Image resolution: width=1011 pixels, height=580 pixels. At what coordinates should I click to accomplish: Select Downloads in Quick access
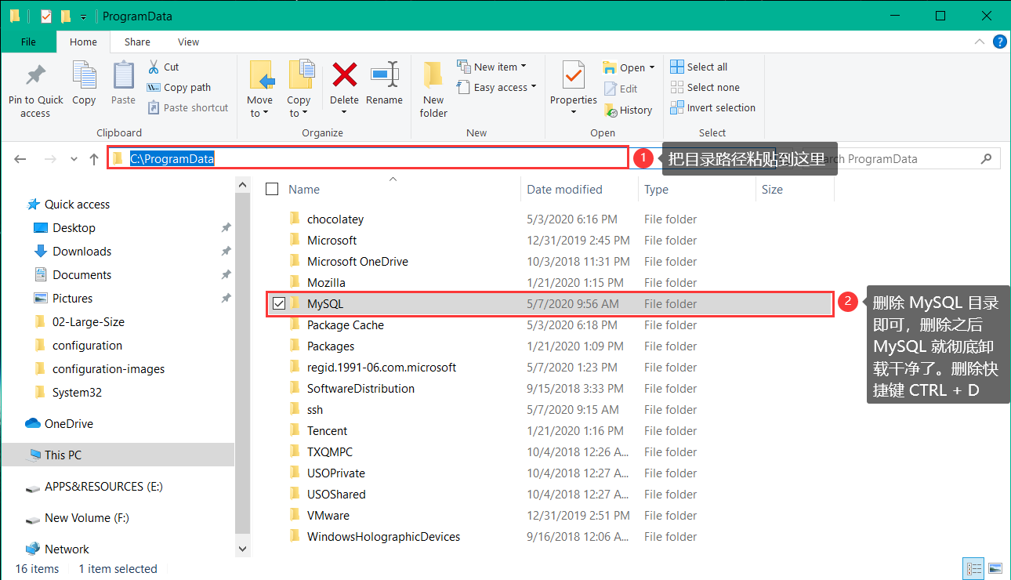(x=82, y=252)
